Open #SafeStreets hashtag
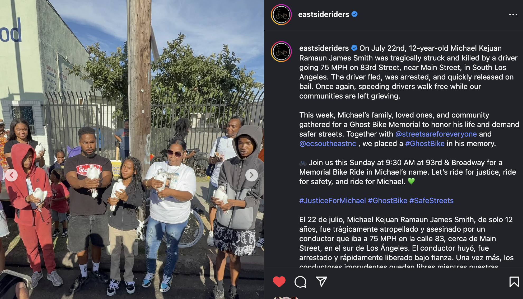This screenshot has height=299, width=523. [x=431, y=200]
